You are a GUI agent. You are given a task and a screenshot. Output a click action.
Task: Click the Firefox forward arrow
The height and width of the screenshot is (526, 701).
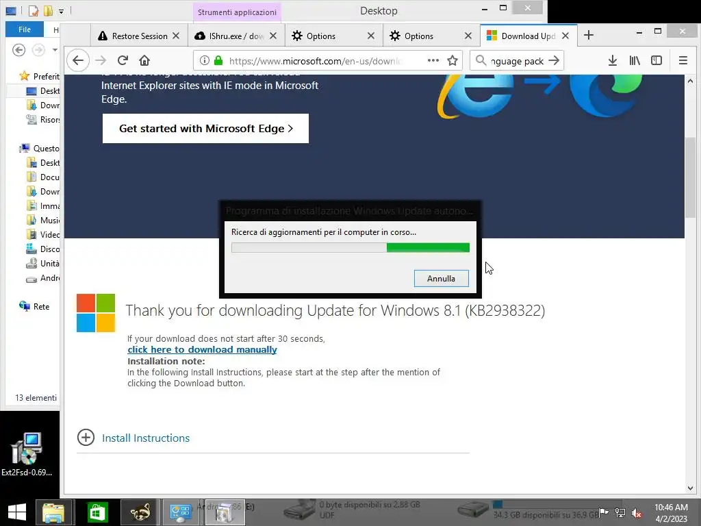tap(101, 60)
